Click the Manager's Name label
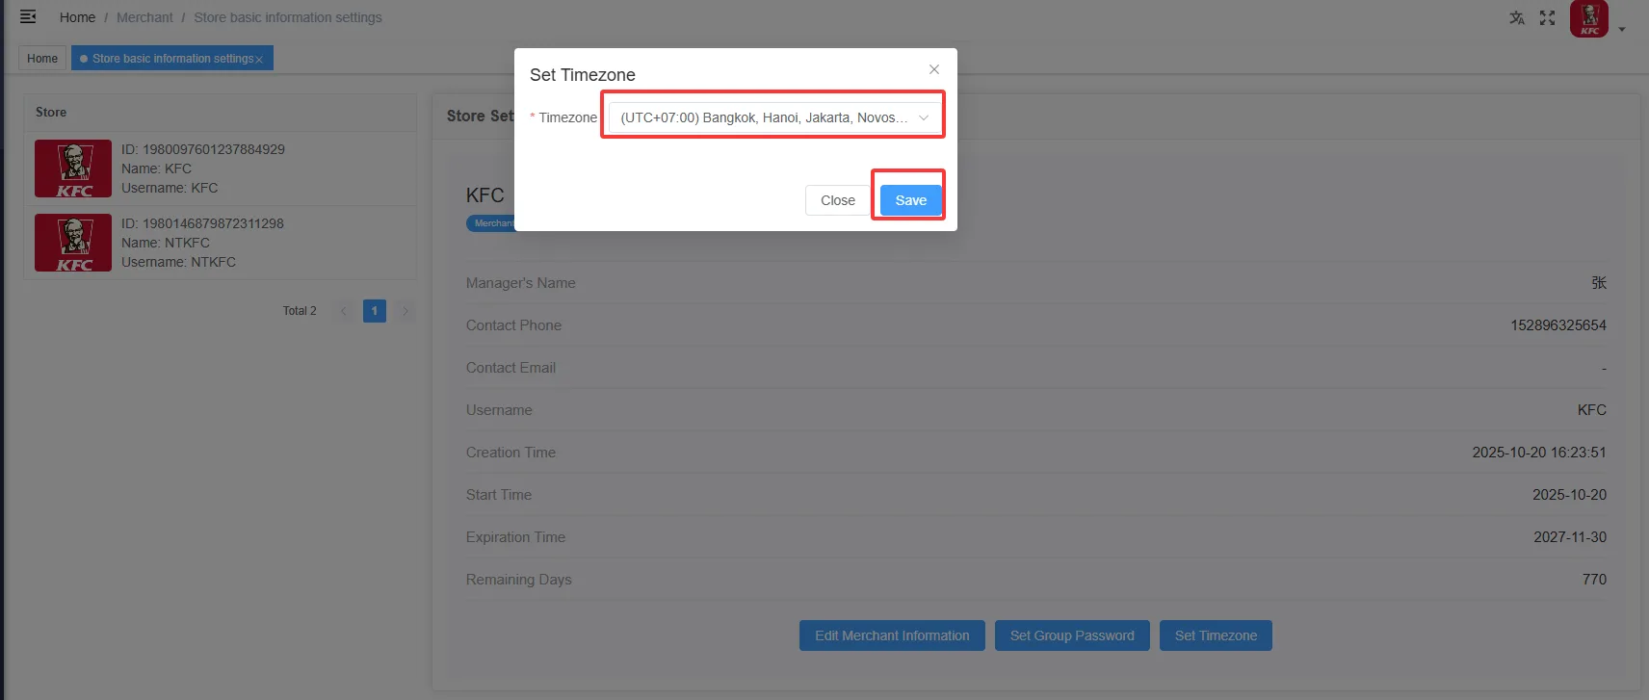This screenshot has width=1649, height=700. [x=521, y=283]
